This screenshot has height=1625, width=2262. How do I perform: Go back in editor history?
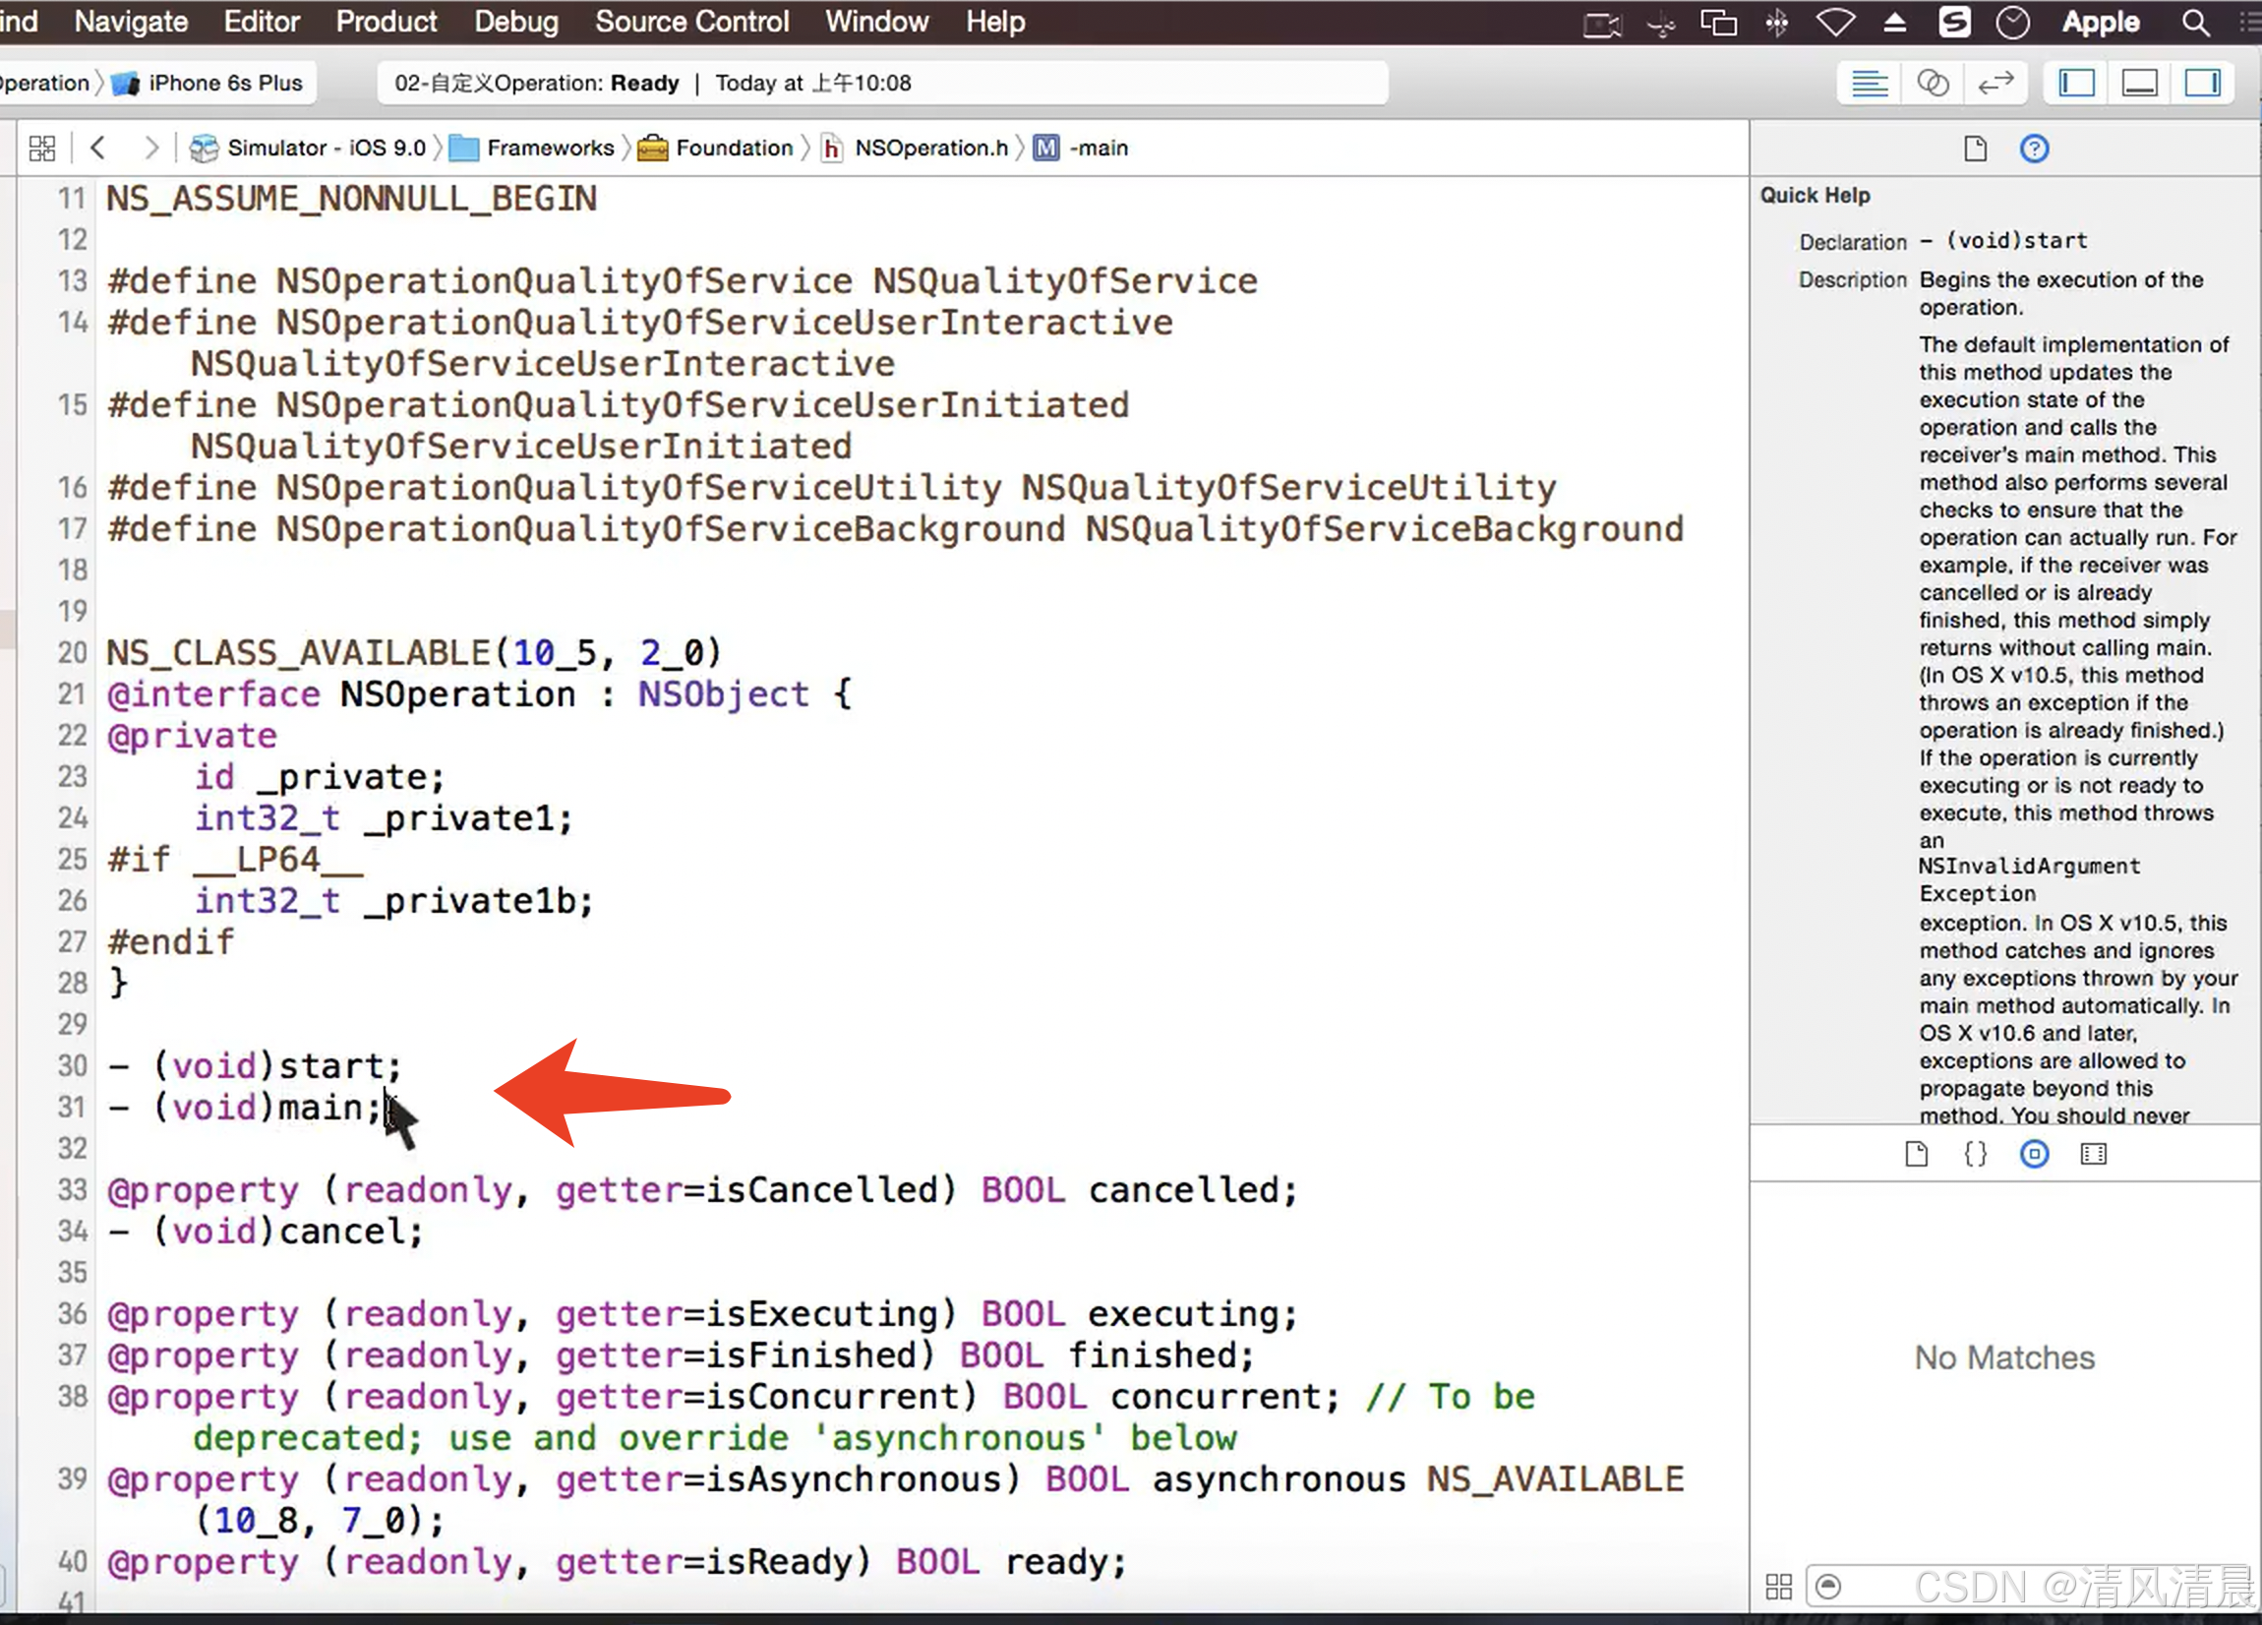click(x=96, y=148)
